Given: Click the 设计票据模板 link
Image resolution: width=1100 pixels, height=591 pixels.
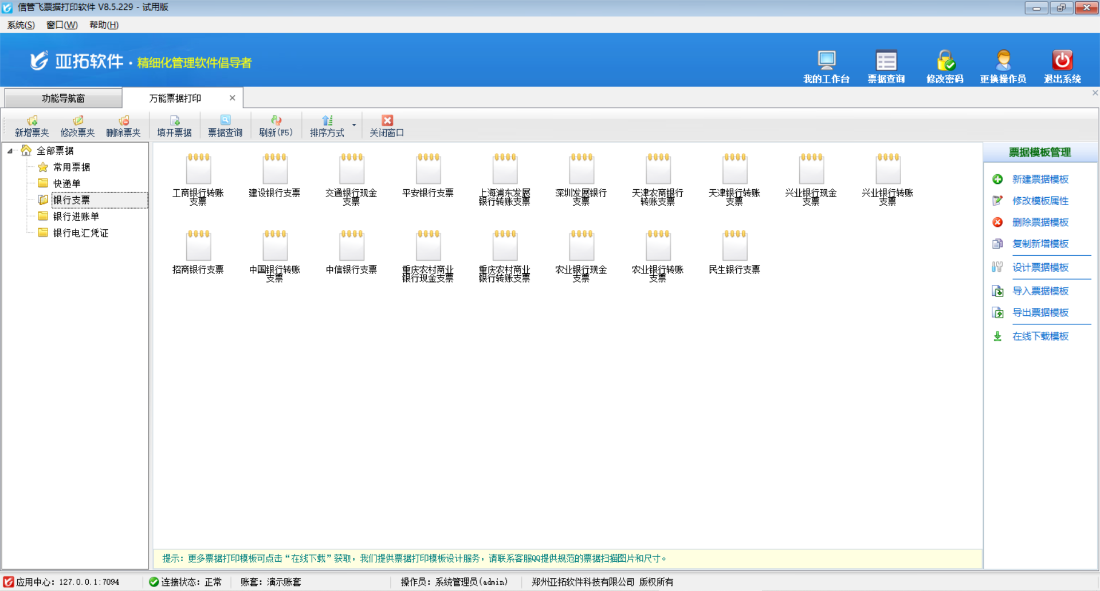Looking at the screenshot, I should click(x=1040, y=268).
